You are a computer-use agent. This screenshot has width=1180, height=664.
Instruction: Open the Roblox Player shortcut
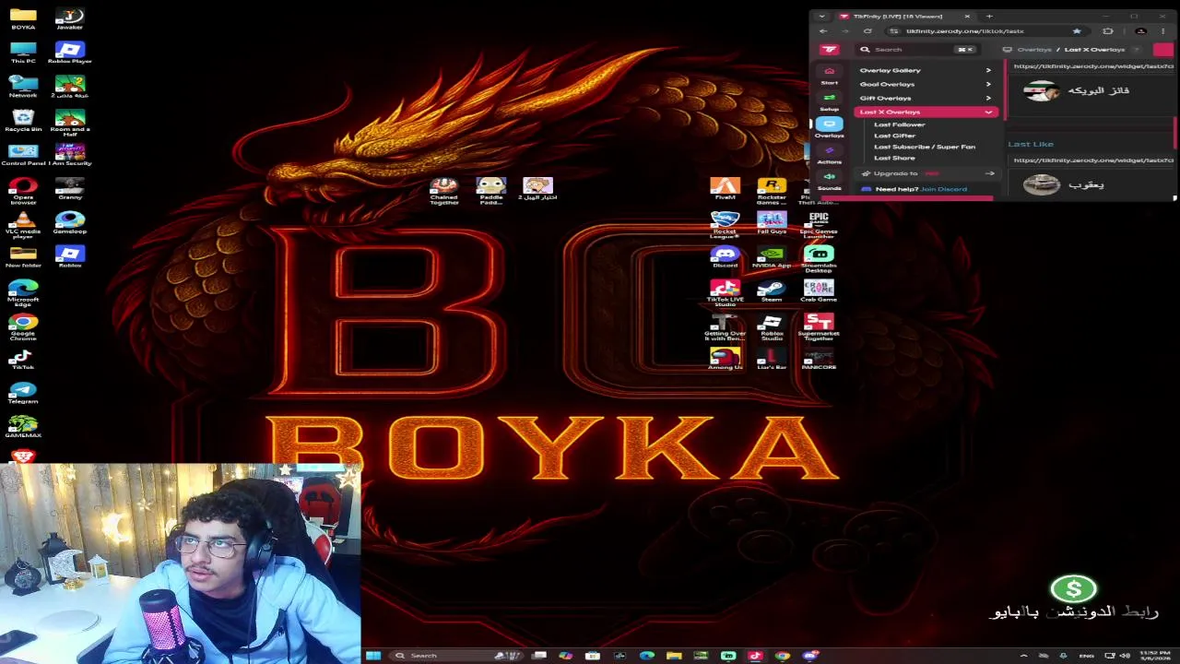tap(70, 53)
